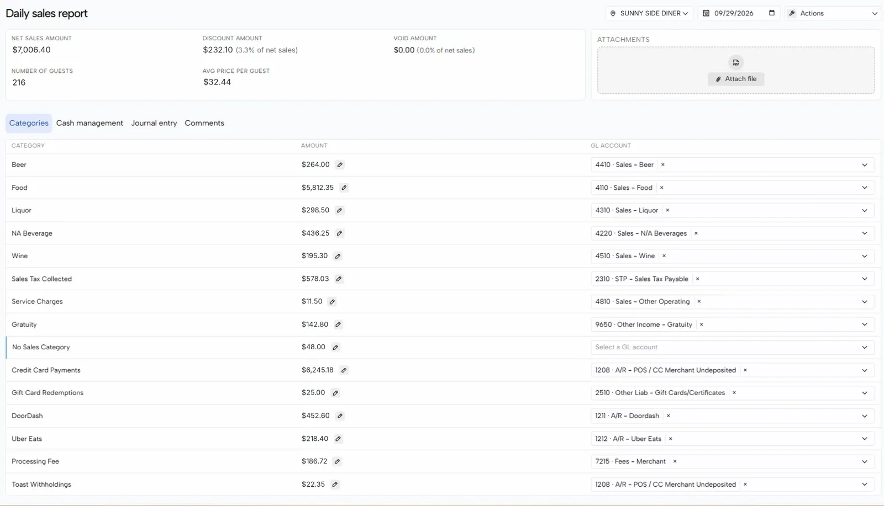Open the Cash management tab
This screenshot has height=506, width=884.
click(90, 123)
